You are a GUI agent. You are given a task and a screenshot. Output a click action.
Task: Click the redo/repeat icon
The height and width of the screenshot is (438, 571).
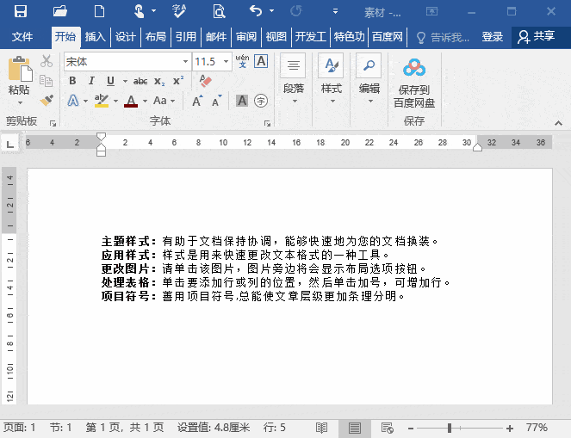tap(295, 11)
